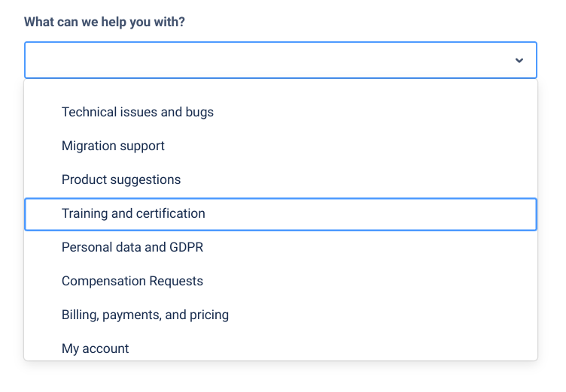Choose the pricing and payments topic

[x=145, y=315]
